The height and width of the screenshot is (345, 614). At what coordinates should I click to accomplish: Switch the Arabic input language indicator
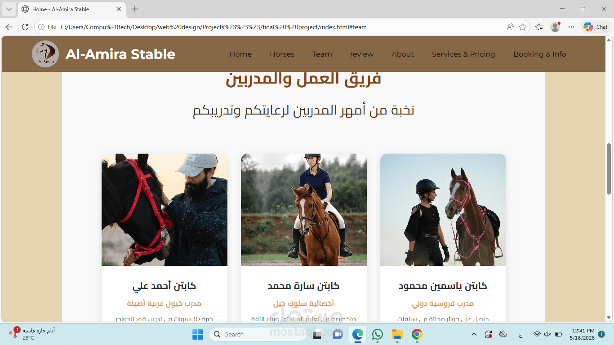coord(521,335)
